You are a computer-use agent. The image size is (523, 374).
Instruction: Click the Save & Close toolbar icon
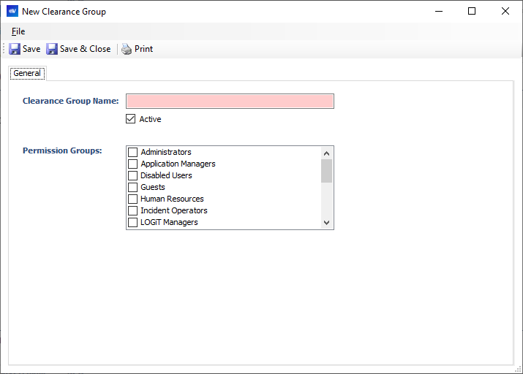52,49
